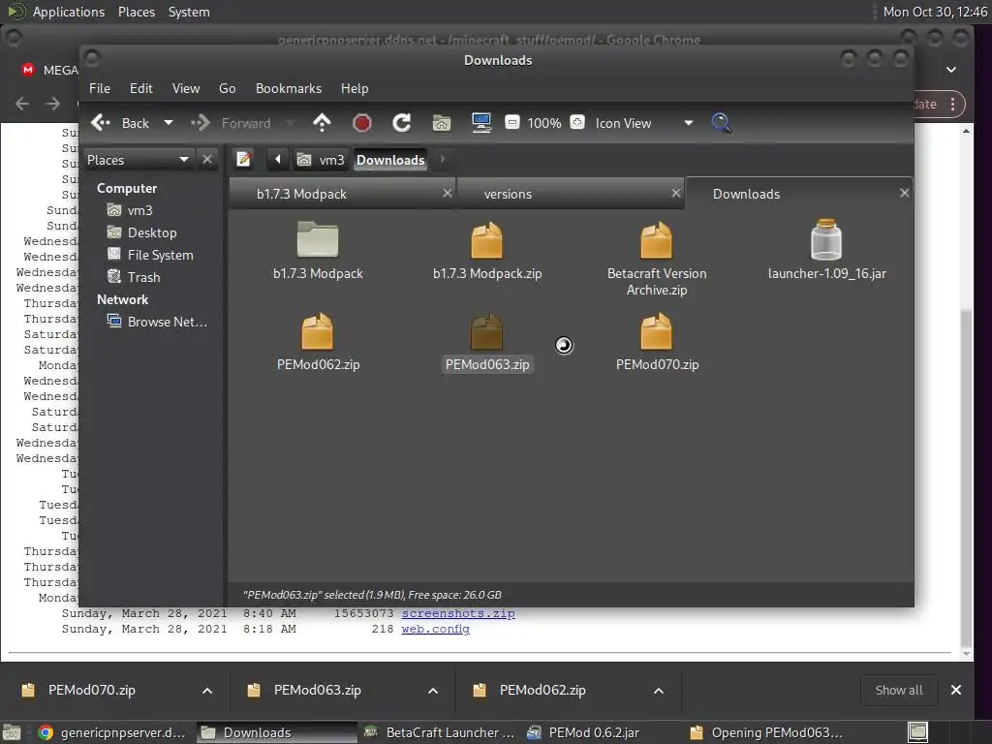The height and width of the screenshot is (744, 992).
Task: Select the PEMod063.zip archive icon
Action: click(486, 331)
